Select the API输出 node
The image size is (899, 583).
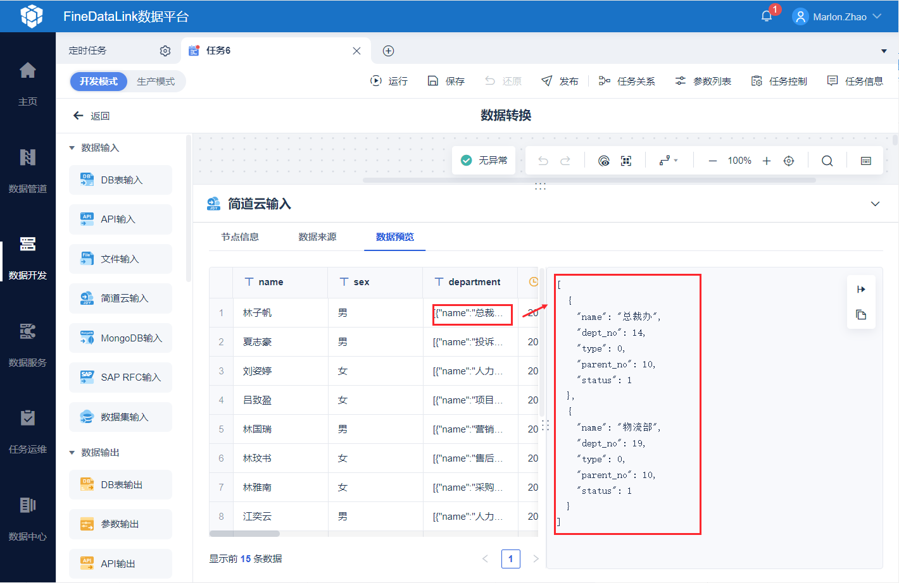pos(120,564)
